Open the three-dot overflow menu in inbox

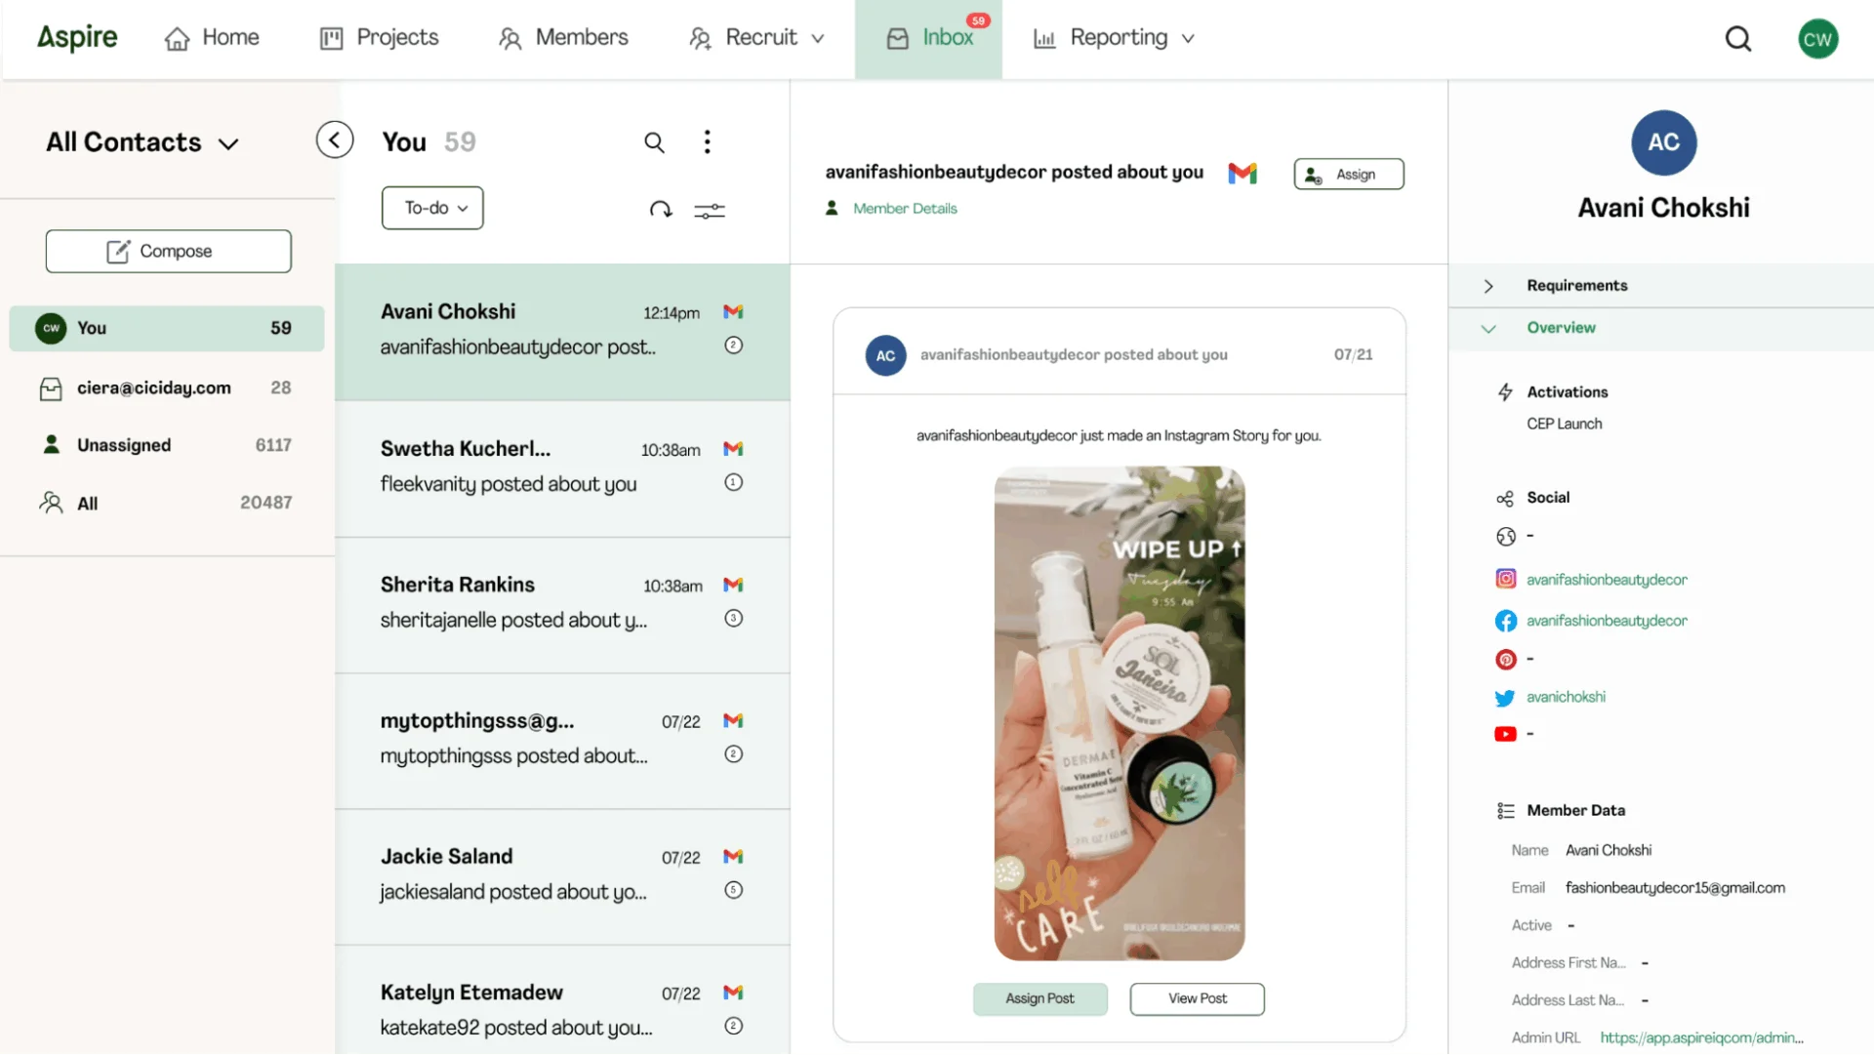tap(707, 142)
